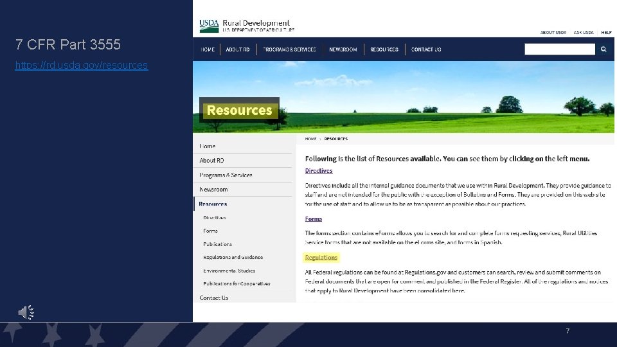Click the HELP link at top right

tap(606, 32)
